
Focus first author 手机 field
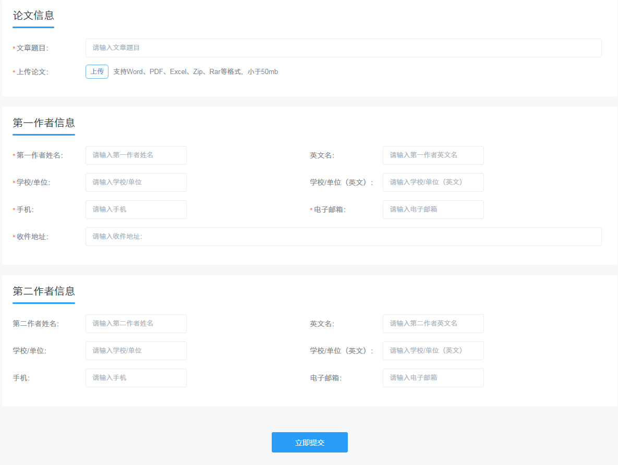point(136,210)
